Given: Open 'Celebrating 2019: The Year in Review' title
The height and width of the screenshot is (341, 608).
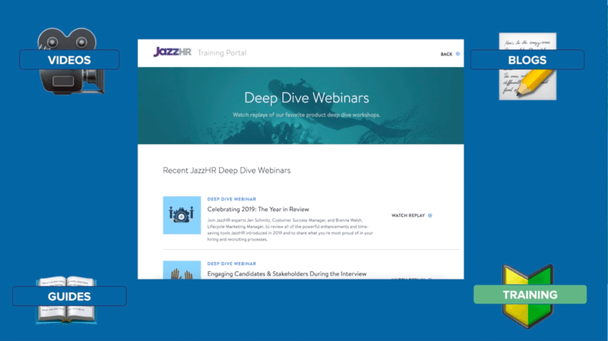Looking at the screenshot, I should tap(258, 210).
